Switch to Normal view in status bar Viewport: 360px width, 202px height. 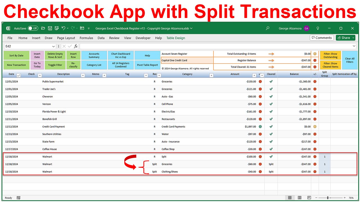coord(290,198)
